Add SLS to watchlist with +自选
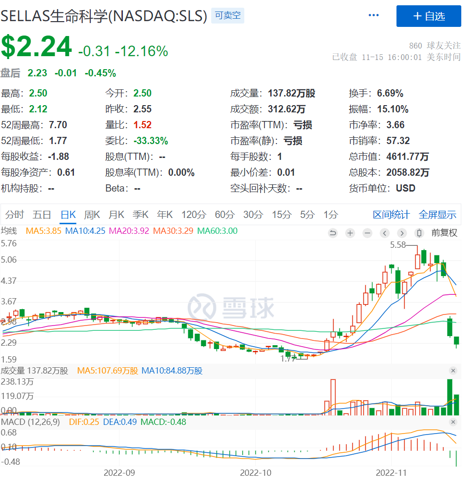Screen dimensions: 468x483 (429, 16)
